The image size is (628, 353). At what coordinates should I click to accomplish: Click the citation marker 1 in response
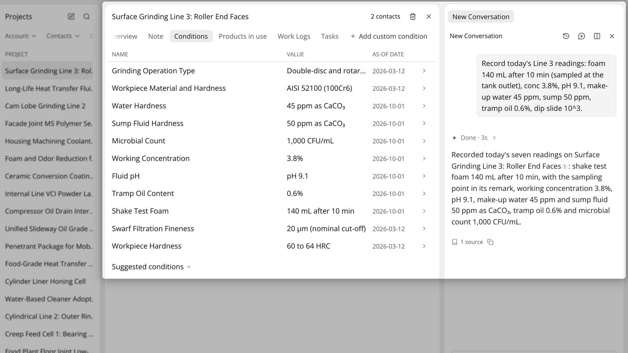[565, 167]
